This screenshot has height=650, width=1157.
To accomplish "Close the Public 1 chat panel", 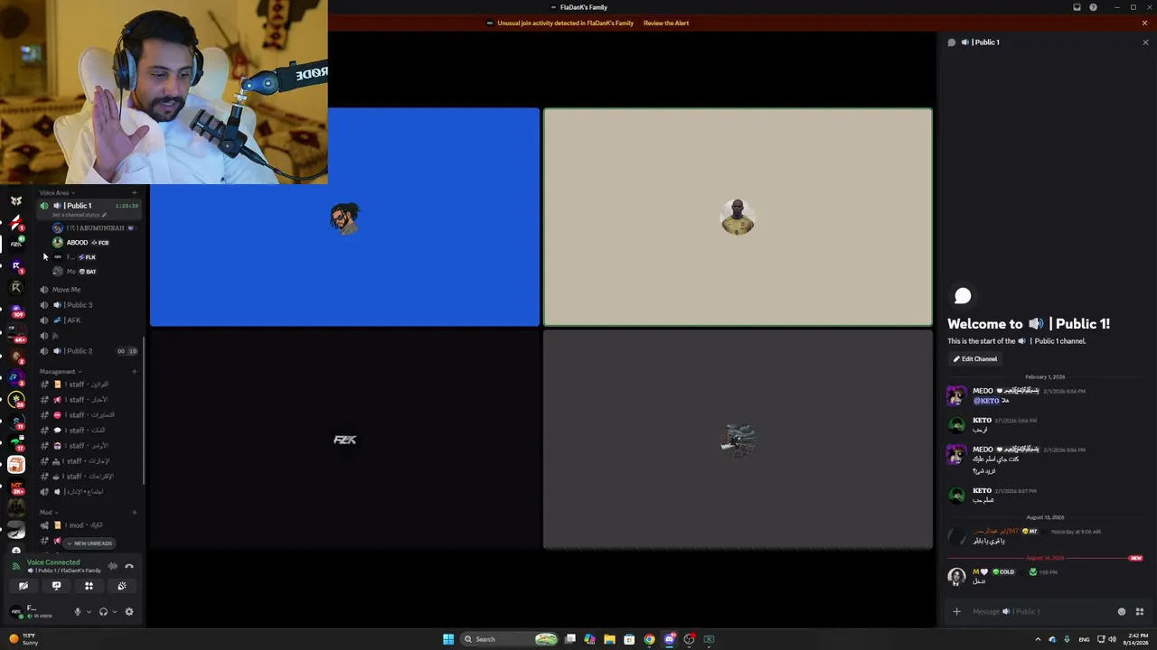I will pos(1145,42).
